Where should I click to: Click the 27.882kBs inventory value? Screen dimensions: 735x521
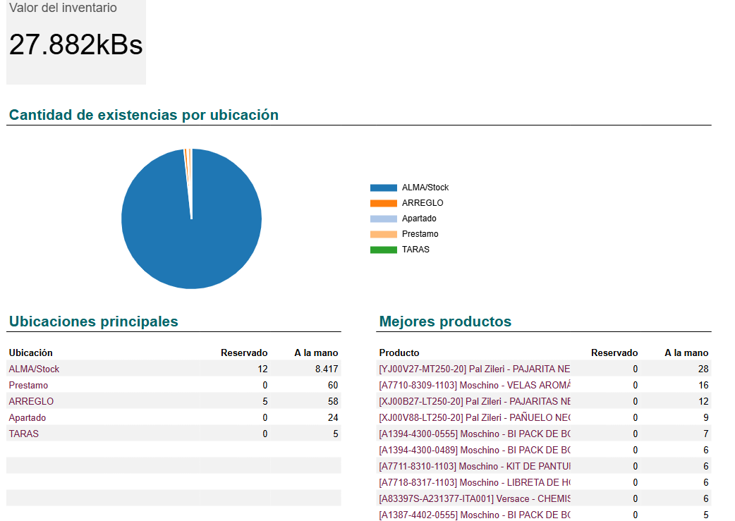(x=75, y=44)
